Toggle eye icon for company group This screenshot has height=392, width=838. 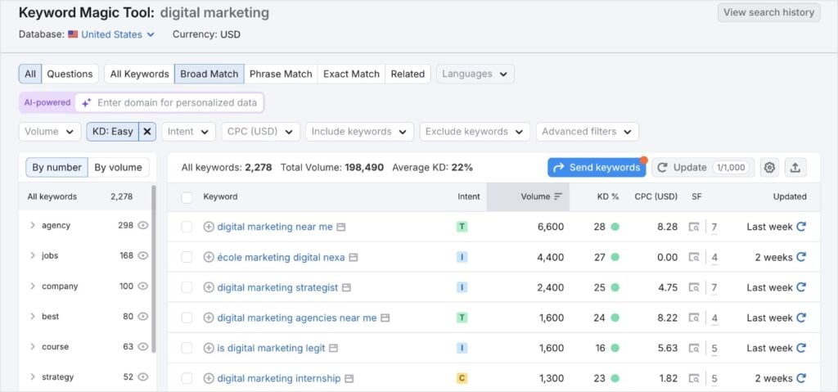pyautogui.click(x=142, y=286)
